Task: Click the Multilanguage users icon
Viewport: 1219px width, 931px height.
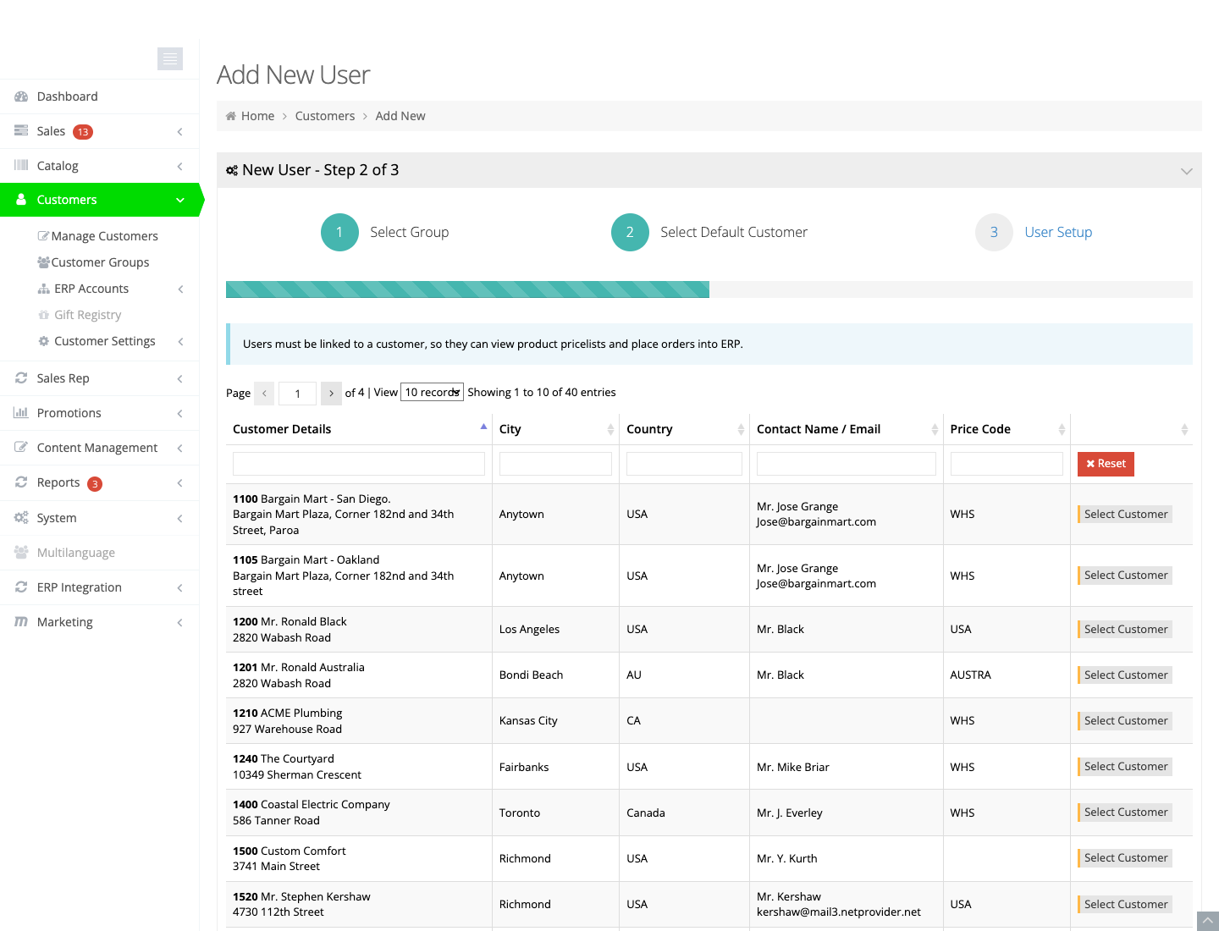Action: (x=21, y=553)
